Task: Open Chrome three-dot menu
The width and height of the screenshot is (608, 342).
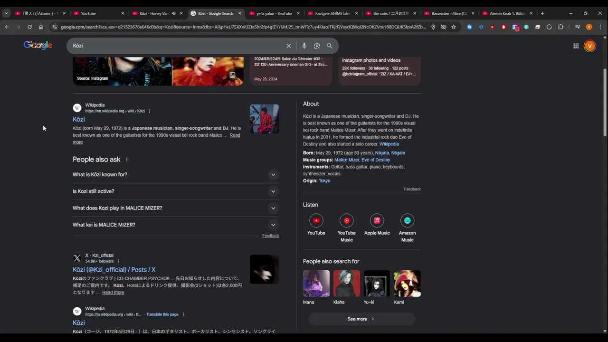Action: (600, 27)
